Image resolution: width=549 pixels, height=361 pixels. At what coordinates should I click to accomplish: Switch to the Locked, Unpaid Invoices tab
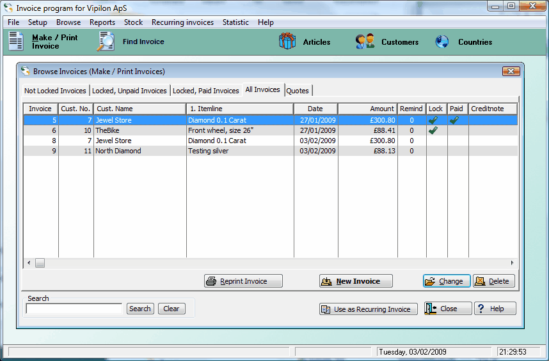[x=129, y=91]
